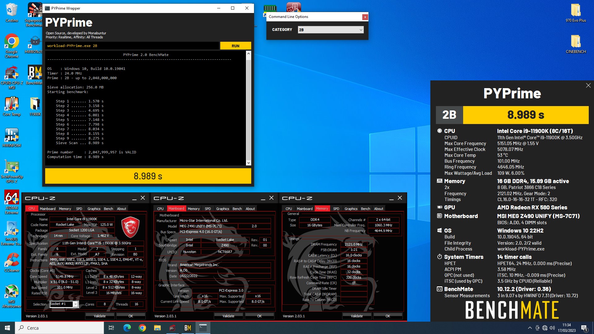Click the taskbar clock showing 11:34
Screen dimensions: 594x334
pos(566,328)
